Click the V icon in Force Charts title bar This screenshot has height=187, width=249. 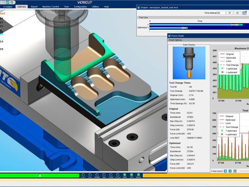pyautogui.click(x=169, y=36)
